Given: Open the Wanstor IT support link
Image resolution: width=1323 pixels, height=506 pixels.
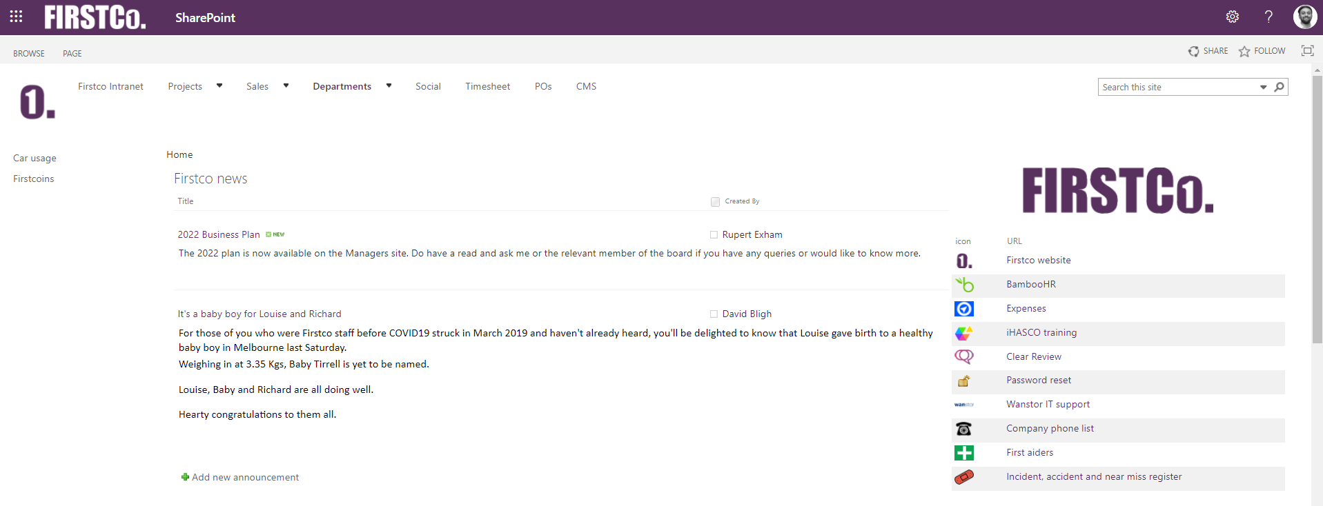Looking at the screenshot, I should coord(1048,404).
